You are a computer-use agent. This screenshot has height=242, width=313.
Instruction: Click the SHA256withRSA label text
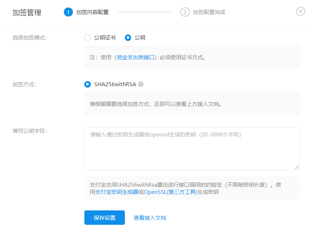[x=115, y=84]
